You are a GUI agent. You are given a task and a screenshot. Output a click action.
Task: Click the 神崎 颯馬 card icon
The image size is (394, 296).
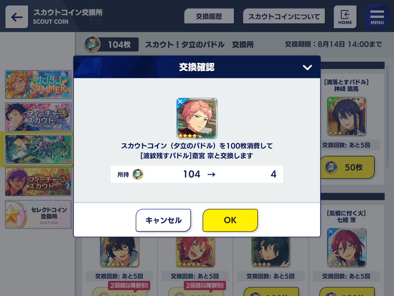(347, 116)
